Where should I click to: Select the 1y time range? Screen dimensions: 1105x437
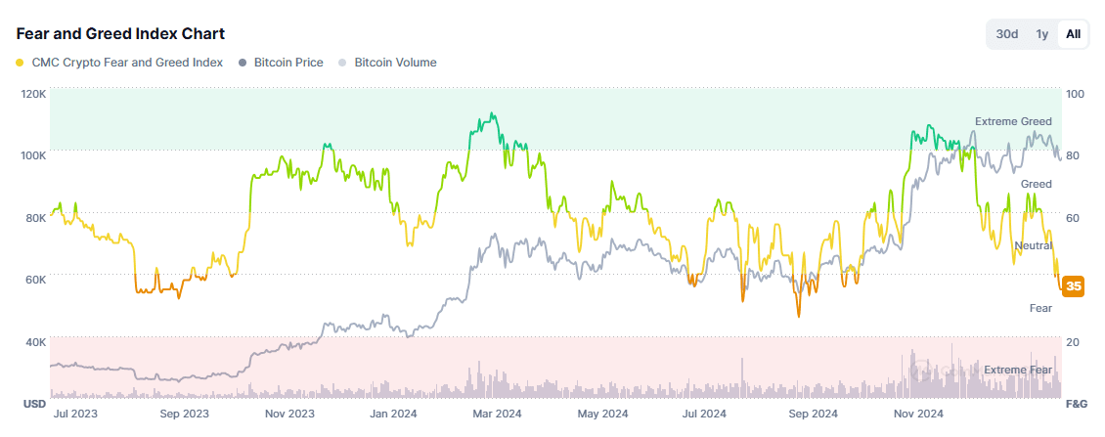(1042, 34)
